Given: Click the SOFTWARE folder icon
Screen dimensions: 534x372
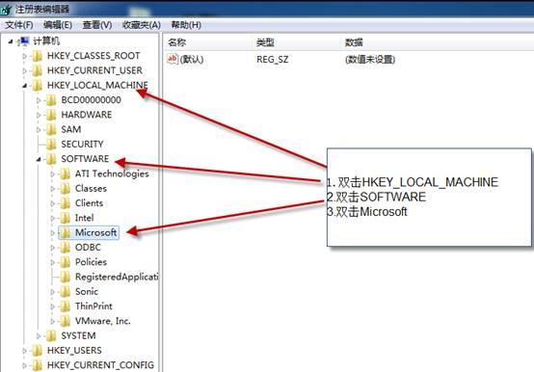Looking at the screenshot, I should pos(51,159).
